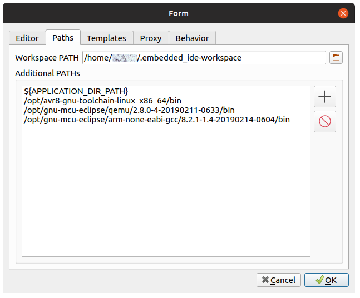Click the Cancel button
Screen dimensions: 360x298
(279, 280)
